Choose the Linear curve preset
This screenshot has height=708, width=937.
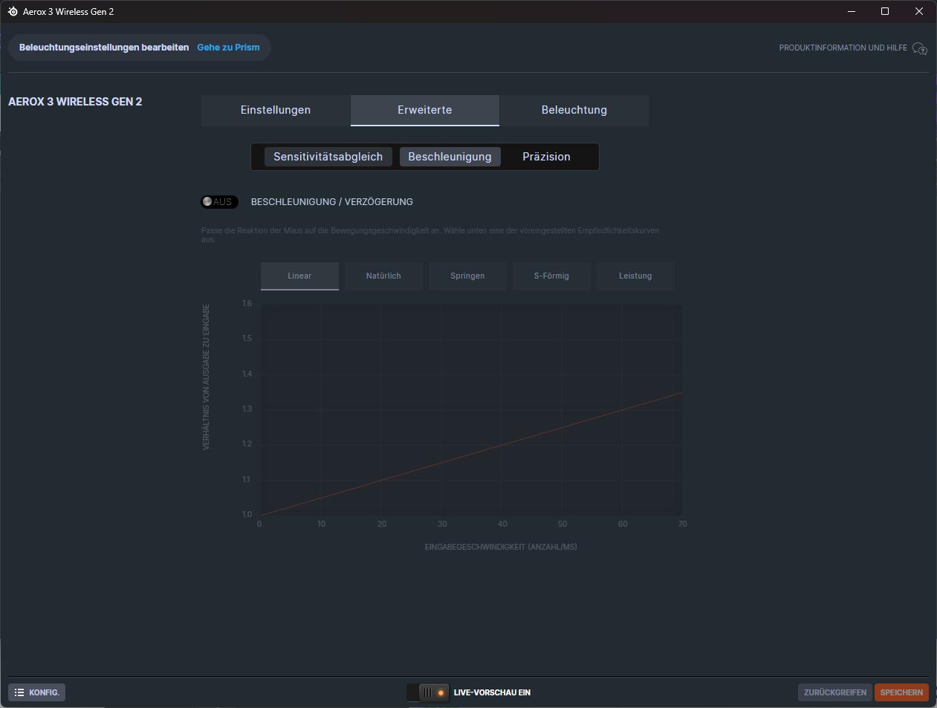click(299, 276)
